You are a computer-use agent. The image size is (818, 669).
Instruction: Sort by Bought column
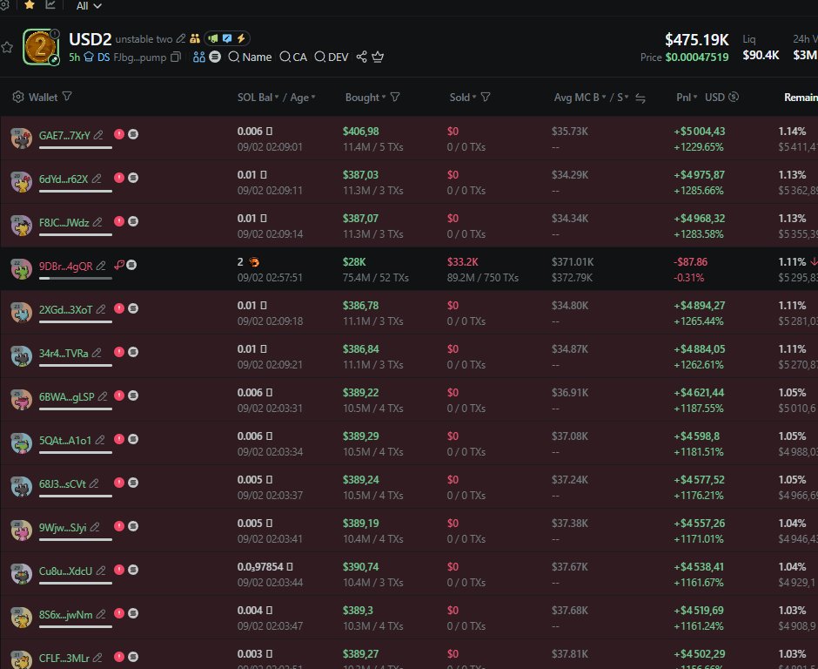tap(365, 98)
